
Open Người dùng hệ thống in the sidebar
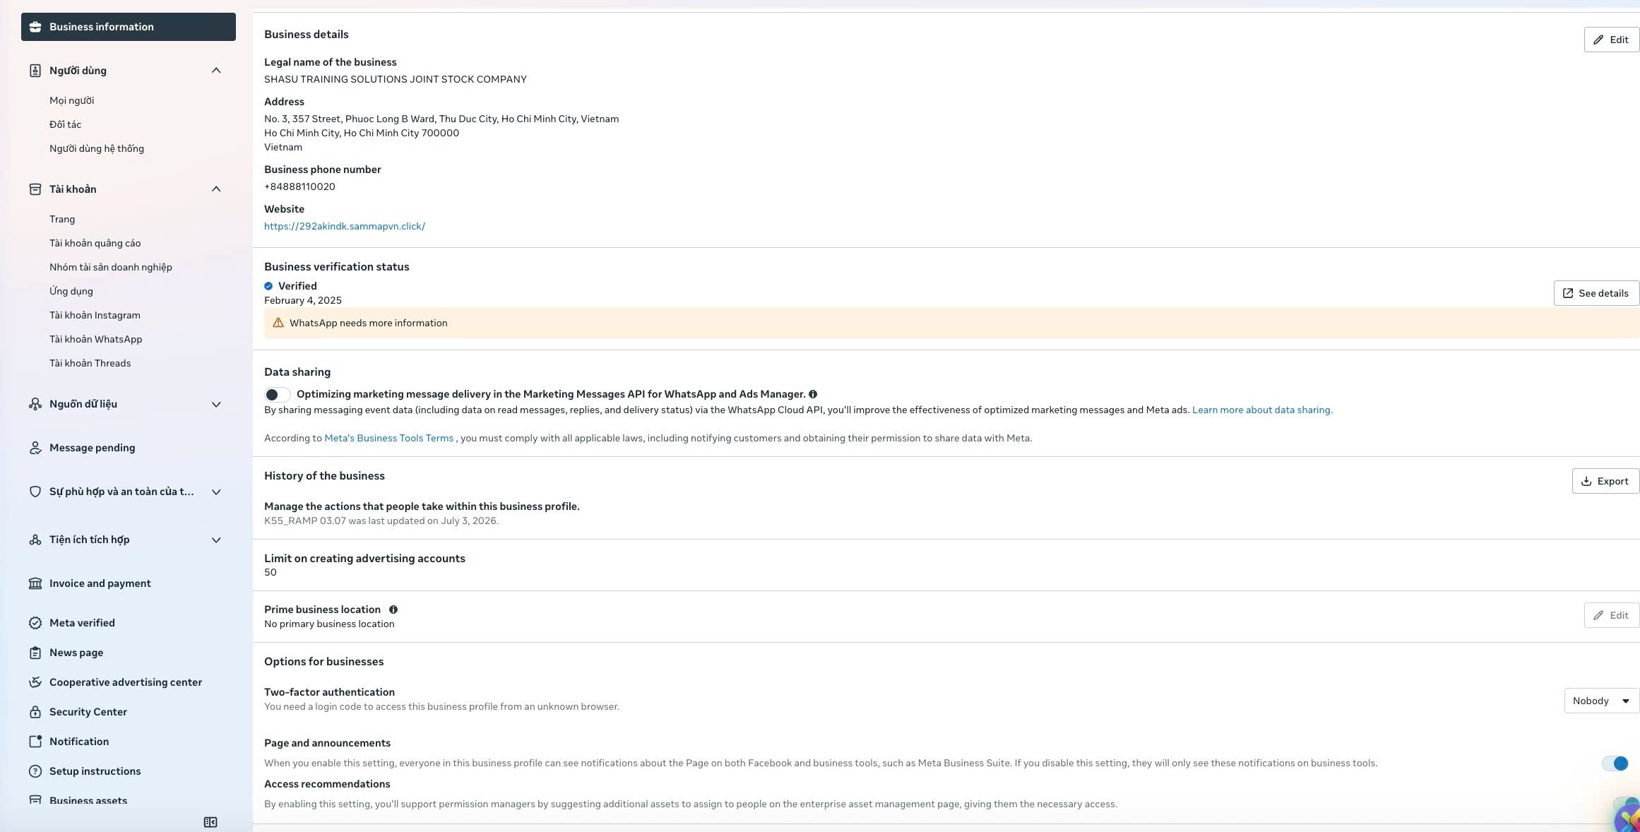pos(97,148)
